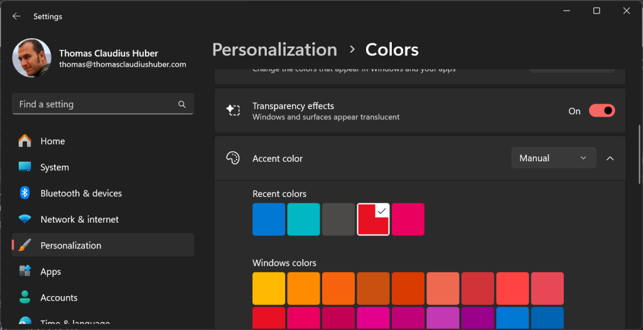Click the Recent colors label
The image size is (643, 330).
tap(279, 193)
